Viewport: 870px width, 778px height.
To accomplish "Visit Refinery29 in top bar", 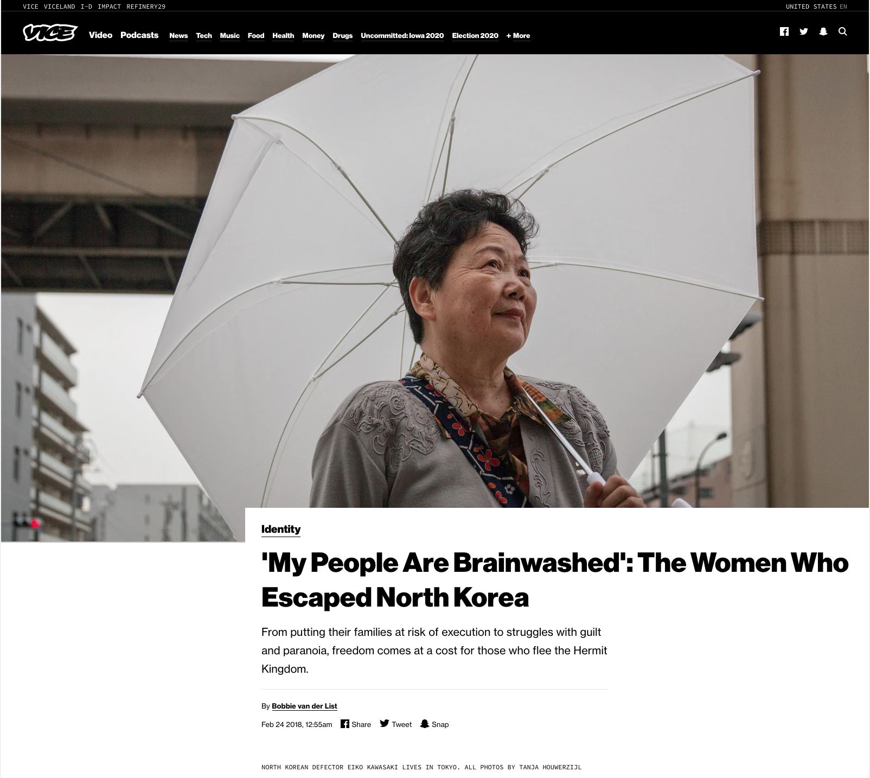I will point(146,7).
